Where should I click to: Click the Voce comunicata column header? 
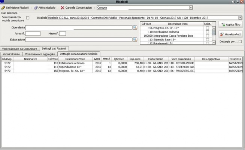tap(181, 59)
